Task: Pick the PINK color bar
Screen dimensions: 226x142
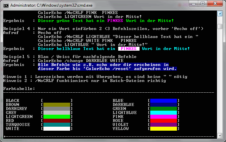Action: [x=163, y=117]
